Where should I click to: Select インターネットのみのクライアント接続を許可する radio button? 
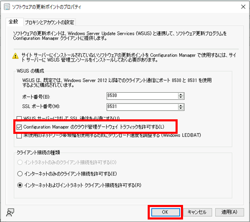(x=20, y=173)
